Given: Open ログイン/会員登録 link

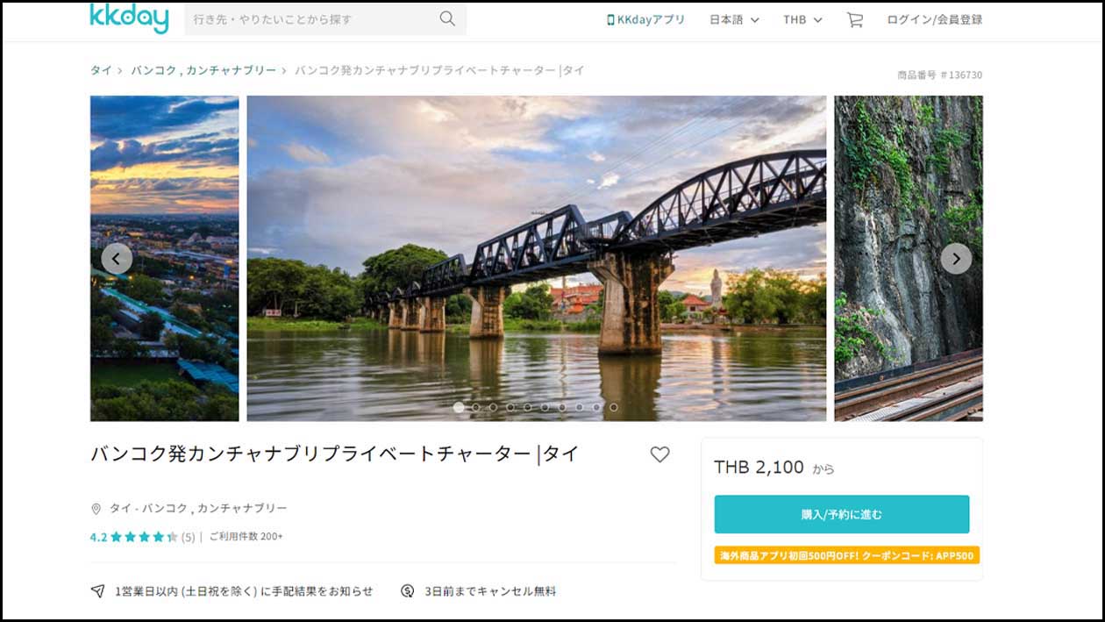Looking at the screenshot, I should (x=934, y=19).
